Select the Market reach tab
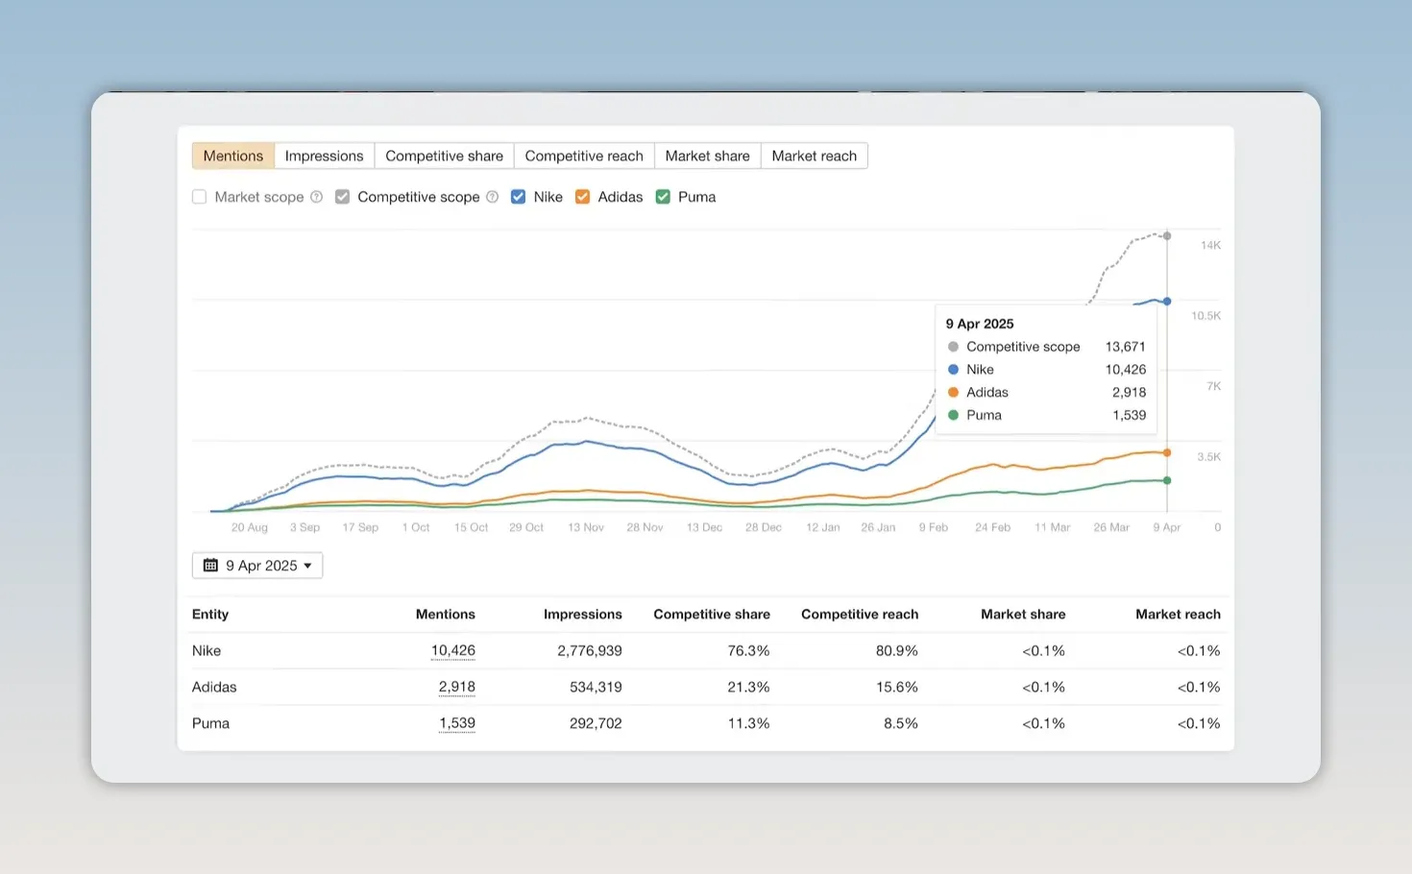The height and width of the screenshot is (874, 1412). pos(814,156)
